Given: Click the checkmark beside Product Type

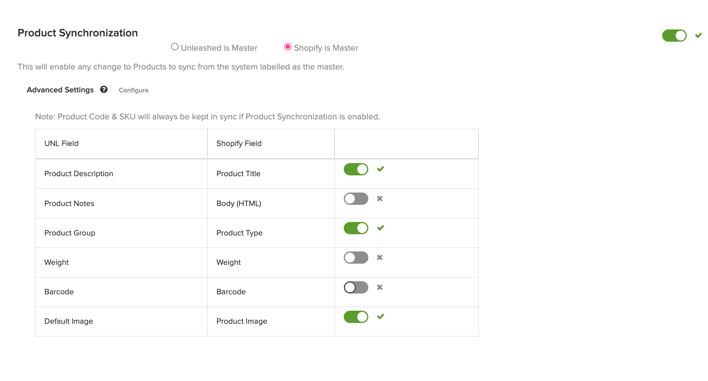Looking at the screenshot, I should (380, 228).
